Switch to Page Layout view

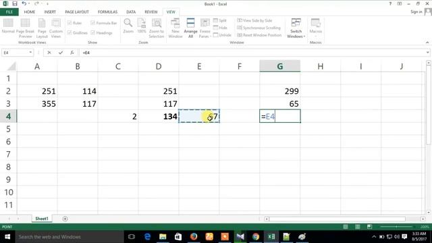42,28
